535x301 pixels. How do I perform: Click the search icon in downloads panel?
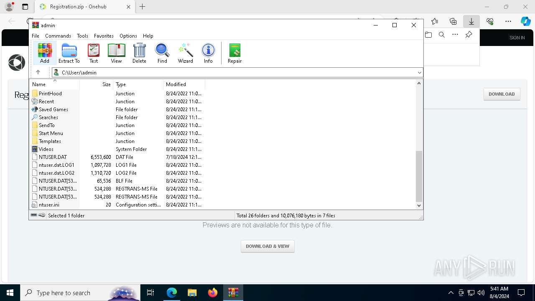point(442,35)
